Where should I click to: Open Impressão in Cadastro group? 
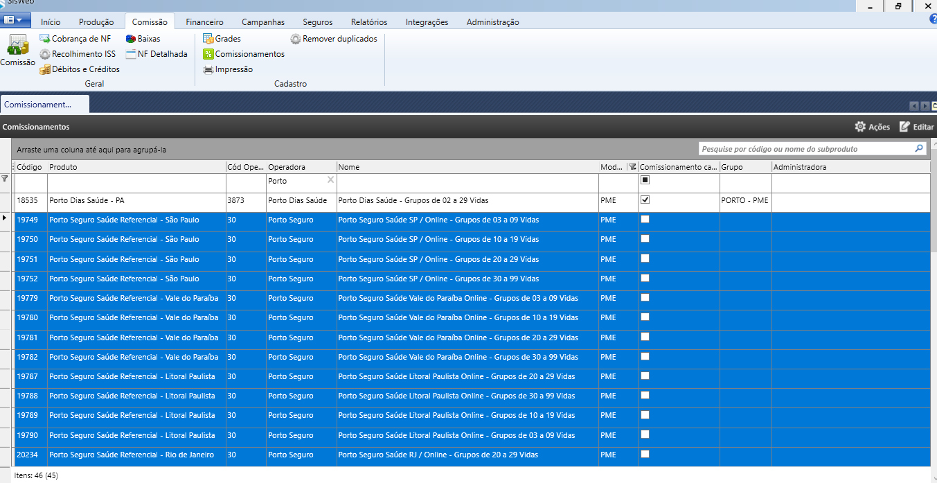point(228,69)
